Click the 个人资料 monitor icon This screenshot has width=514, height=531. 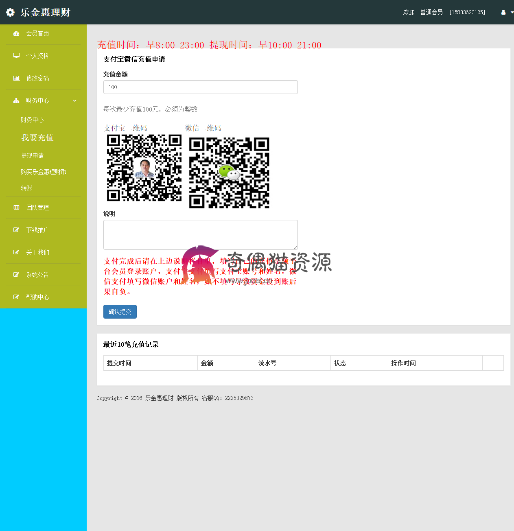(16, 56)
